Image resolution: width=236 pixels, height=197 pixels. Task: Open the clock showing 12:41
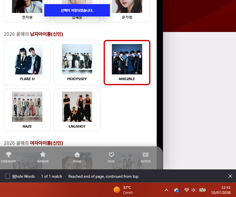click(226, 187)
